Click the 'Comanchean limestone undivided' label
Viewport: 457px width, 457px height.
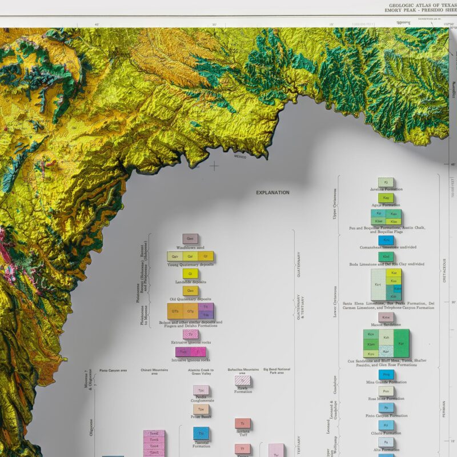(388, 247)
